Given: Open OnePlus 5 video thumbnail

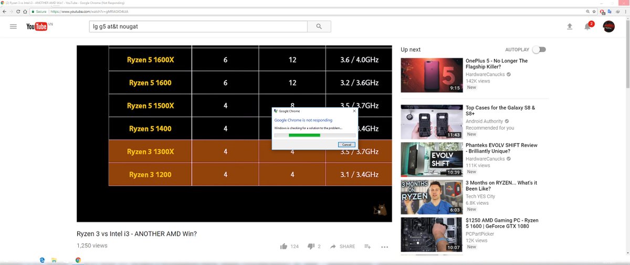Looking at the screenshot, I should pos(432,75).
